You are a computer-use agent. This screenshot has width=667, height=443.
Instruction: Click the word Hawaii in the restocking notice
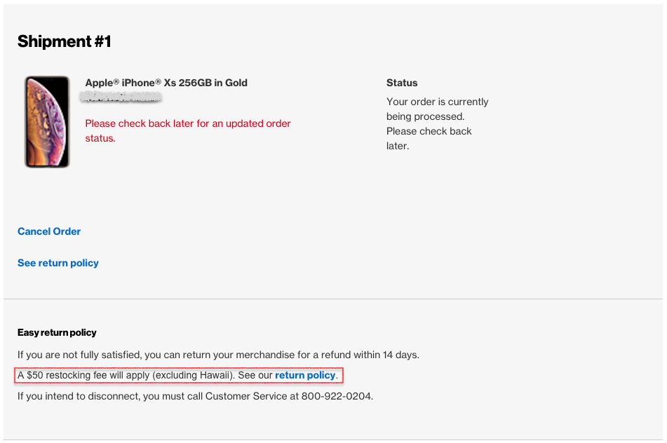coord(215,376)
